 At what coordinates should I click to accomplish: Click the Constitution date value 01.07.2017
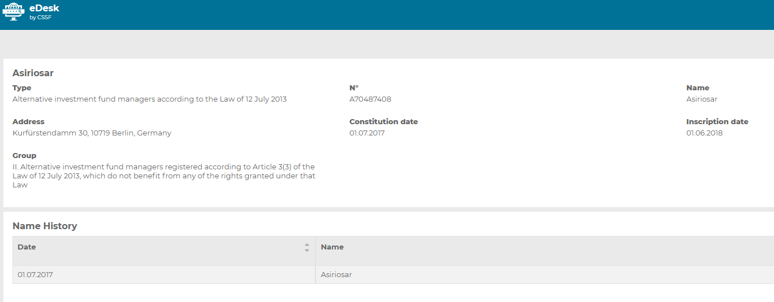point(367,133)
